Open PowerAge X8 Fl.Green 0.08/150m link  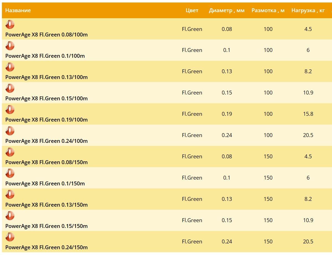46,162
